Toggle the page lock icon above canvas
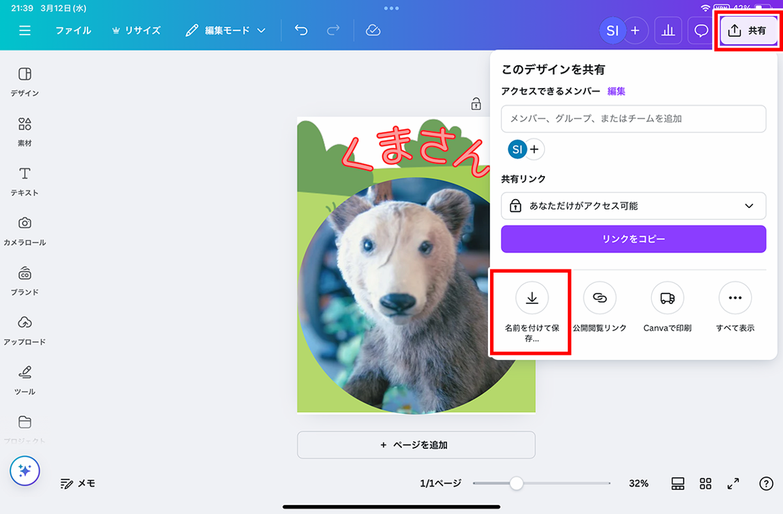 pos(476,104)
